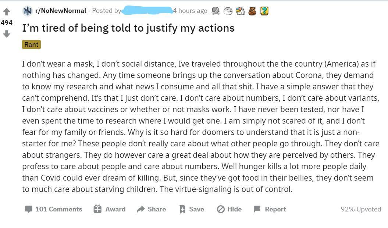Image resolution: width=388 pixels, height=228 pixels.
Task: Click the yellow question mark award icon
Action: [264, 11]
